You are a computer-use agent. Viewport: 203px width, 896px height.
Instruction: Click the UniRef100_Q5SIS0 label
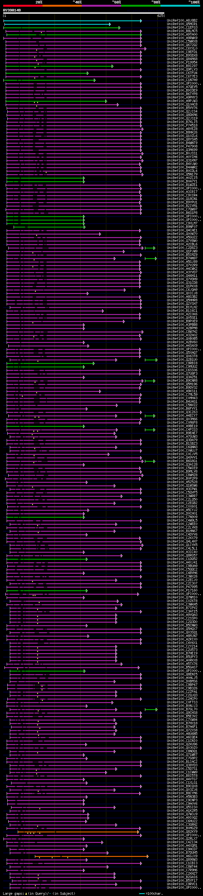182,807
